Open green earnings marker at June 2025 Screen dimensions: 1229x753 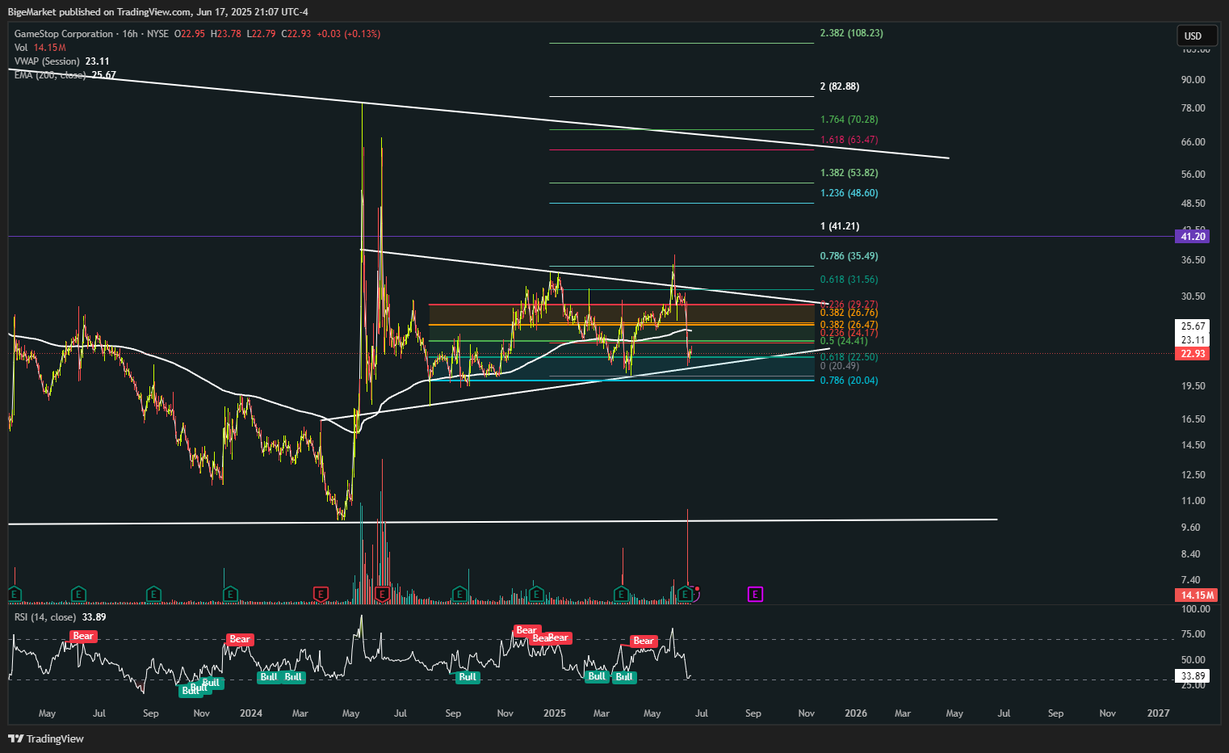[x=686, y=595]
